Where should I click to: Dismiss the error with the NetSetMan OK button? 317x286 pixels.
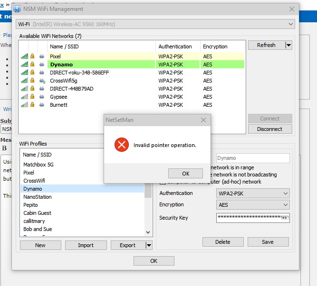tap(185, 174)
